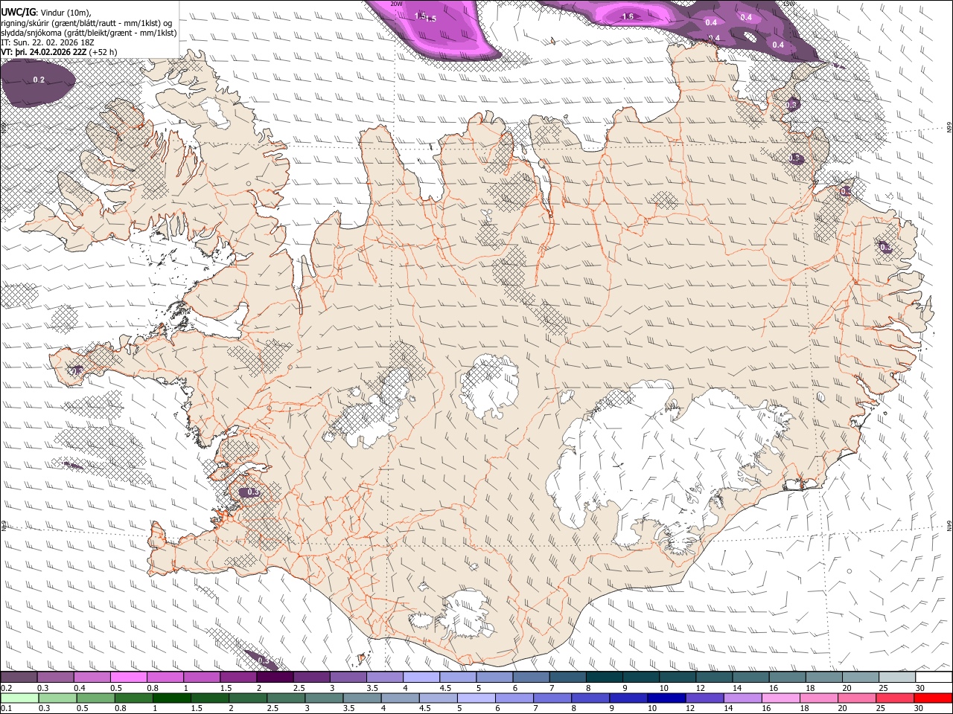This screenshot has height=714, width=953.
Task: Click the 0.3 contour label offshore southwest
Action: pyautogui.click(x=263, y=660)
